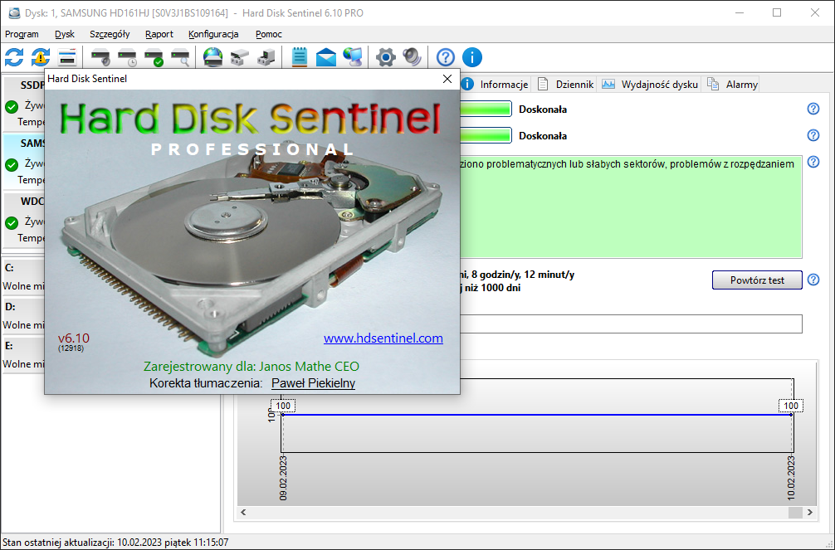The height and width of the screenshot is (550, 835).
Task: Open the Program menu
Action: [x=22, y=34]
